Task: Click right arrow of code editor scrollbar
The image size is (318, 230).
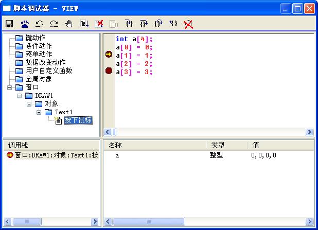Action: (x=310, y=132)
